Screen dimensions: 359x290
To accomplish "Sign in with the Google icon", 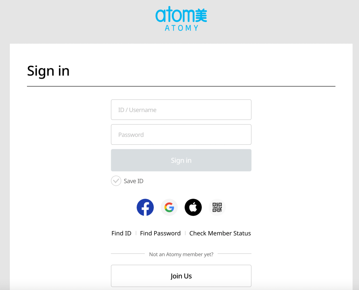I will click(169, 207).
